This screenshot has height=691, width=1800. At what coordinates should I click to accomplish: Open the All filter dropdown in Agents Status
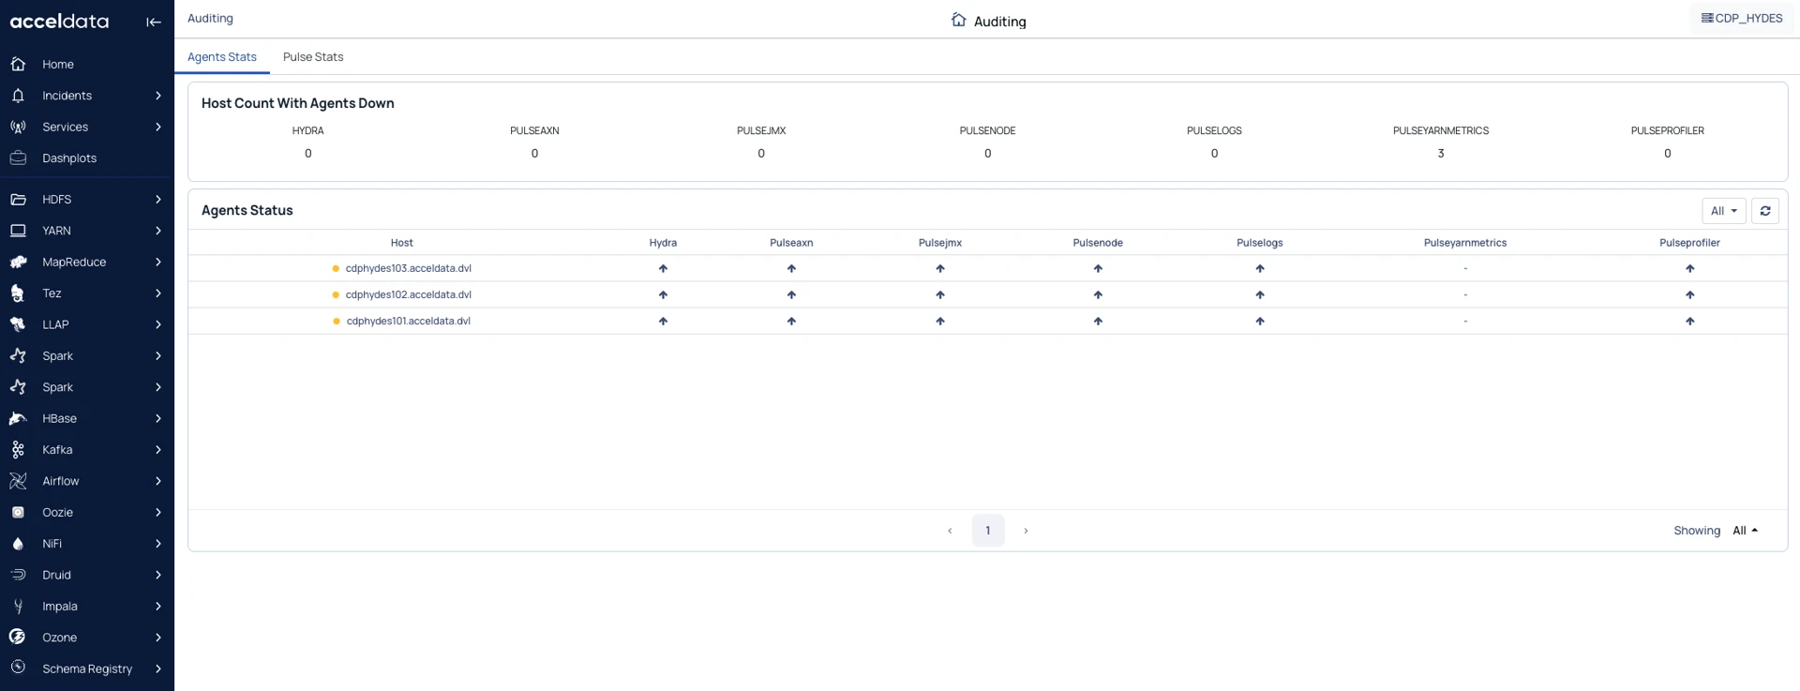pyautogui.click(x=1723, y=211)
